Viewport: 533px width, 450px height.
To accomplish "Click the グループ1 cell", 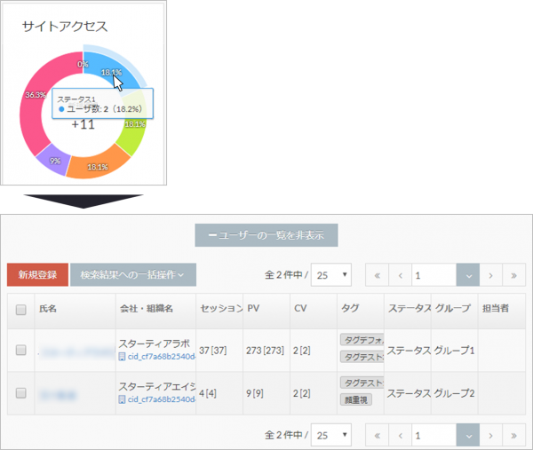I will click(454, 351).
